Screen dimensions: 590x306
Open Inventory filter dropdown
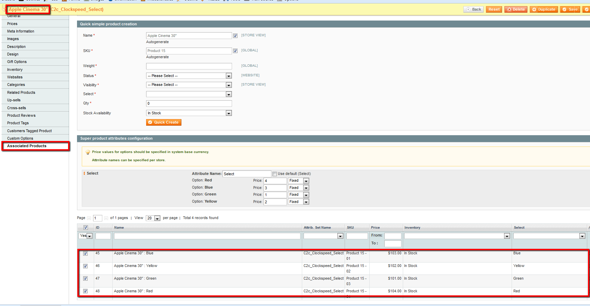click(457, 236)
